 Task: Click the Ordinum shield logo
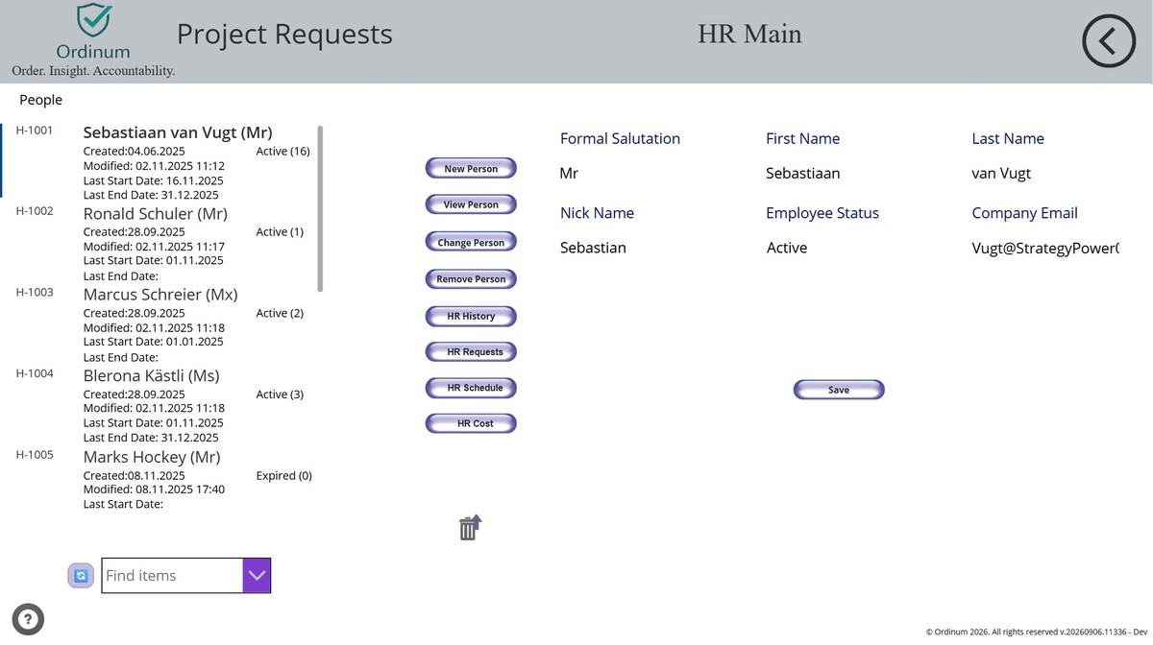point(93,21)
